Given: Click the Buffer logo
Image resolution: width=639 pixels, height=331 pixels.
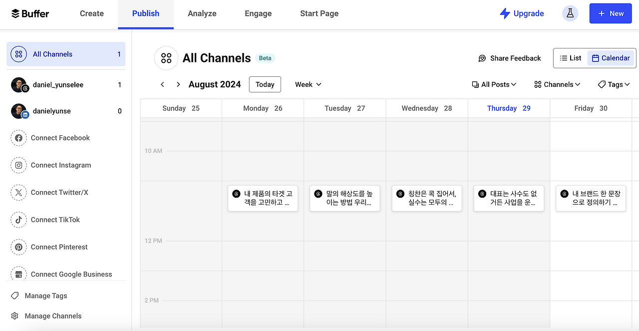Looking at the screenshot, I should click(x=29, y=13).
